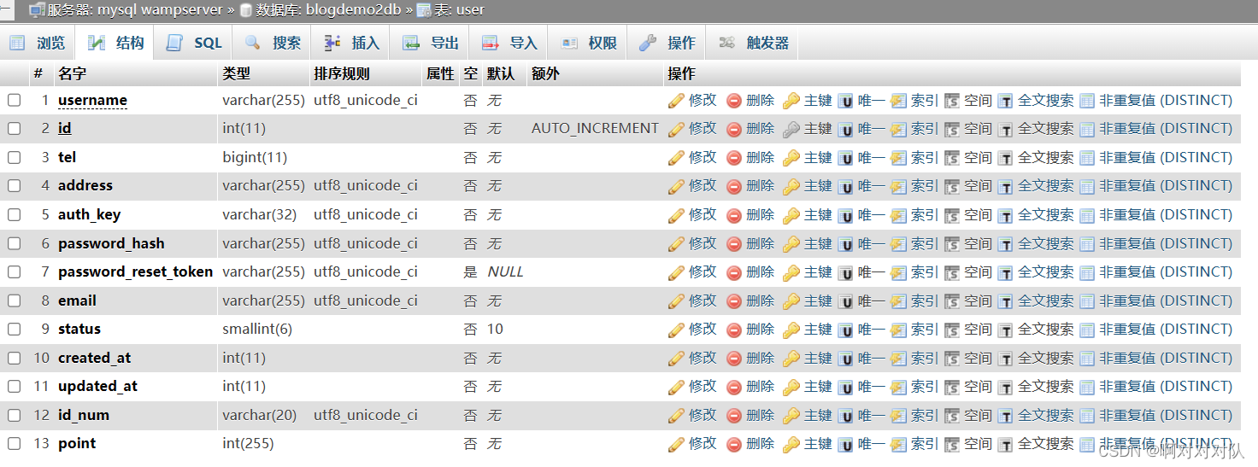Click unique icon for auth_key row
The image size is (1258, 467).
[845, 215]
